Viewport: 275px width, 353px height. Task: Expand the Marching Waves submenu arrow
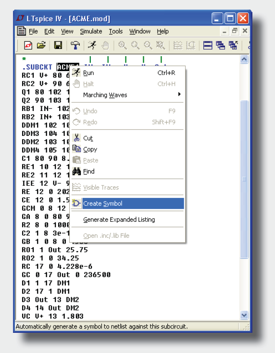[179, 94]
